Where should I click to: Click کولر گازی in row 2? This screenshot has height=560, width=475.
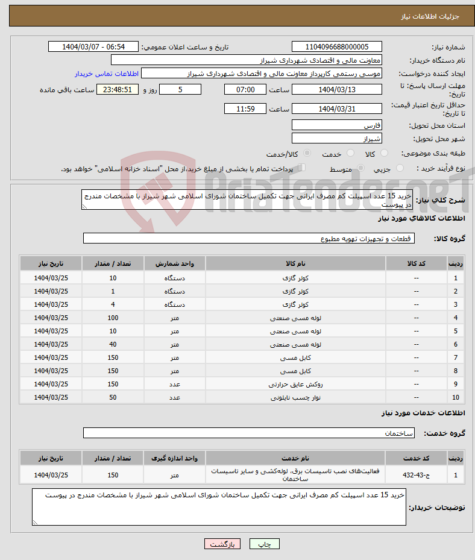click(x=295, y=291)
